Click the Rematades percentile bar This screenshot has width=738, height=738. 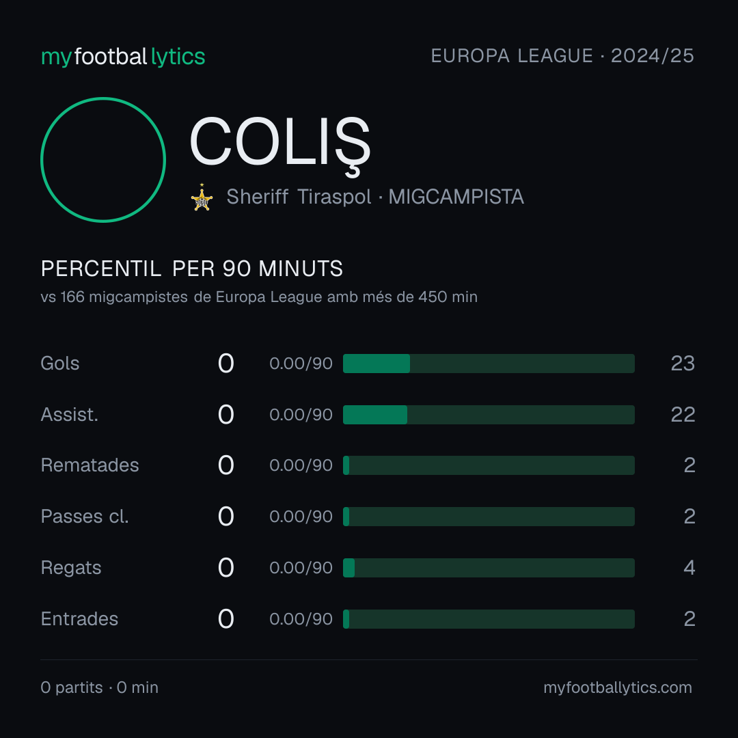coord(489,465)
